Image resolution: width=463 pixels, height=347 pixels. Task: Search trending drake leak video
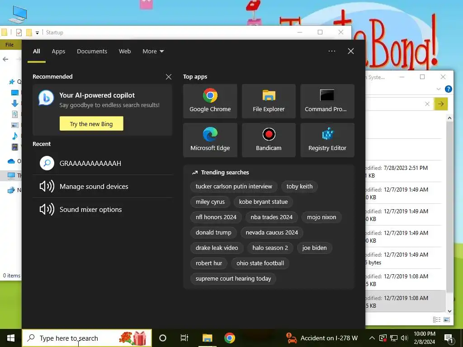[x=217, y=248]
